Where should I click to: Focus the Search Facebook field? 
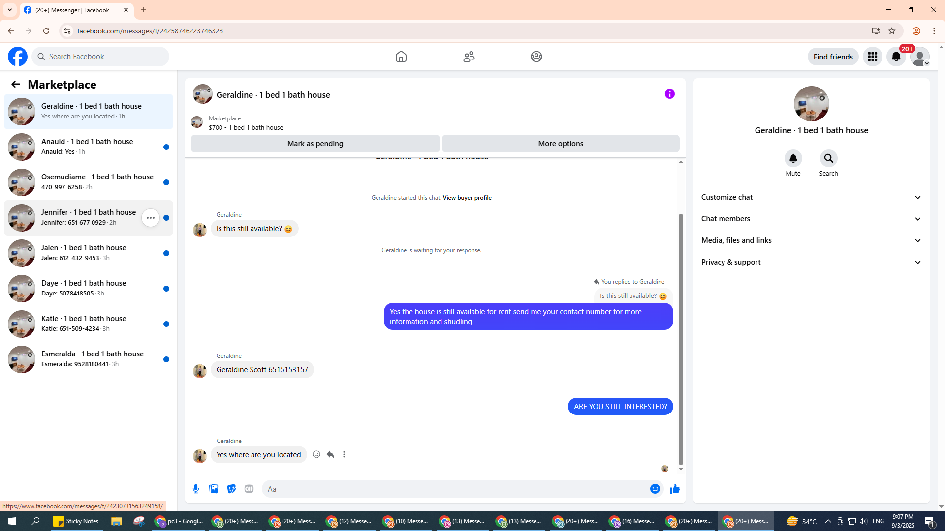(100, 57)
